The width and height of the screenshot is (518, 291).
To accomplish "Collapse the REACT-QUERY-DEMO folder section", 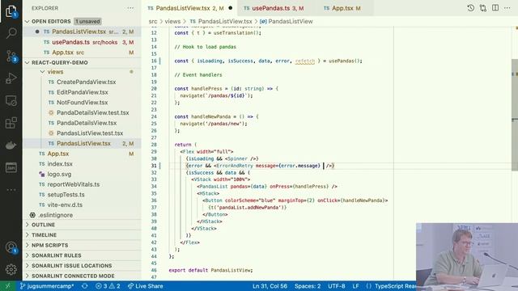I will point(27,62).
